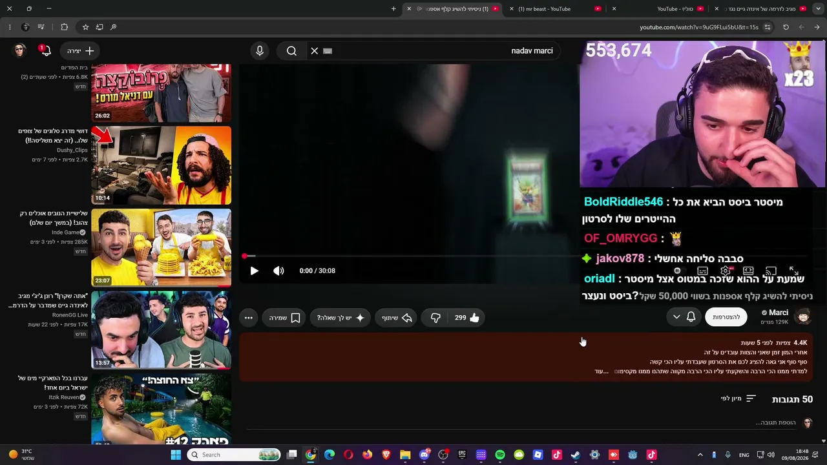The height and width of the screenshot is (465, 827).
Task: Open the comment sort מיון לפי dropdown
Action: pyautogui.click(x=738, y=399)
